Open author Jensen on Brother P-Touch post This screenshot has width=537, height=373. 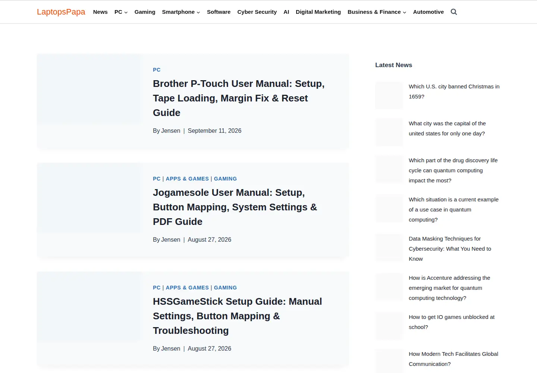pos(171,131)
